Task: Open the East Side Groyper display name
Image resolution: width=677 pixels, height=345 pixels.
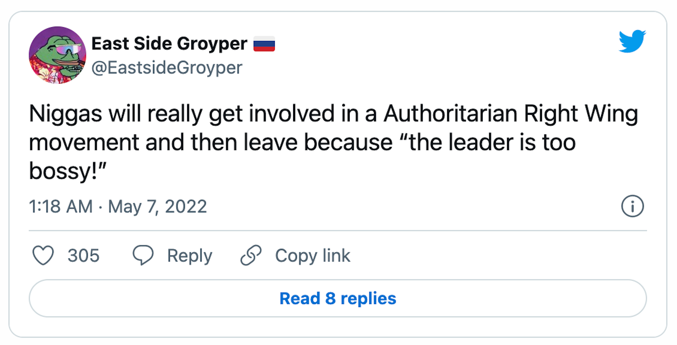Action: (x=169, y=44)
